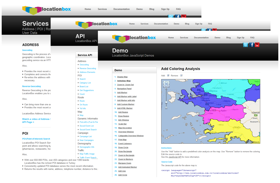
Task: Open the Scale Bar demo link
Action: pyautogui.click(x=123, y=124)
